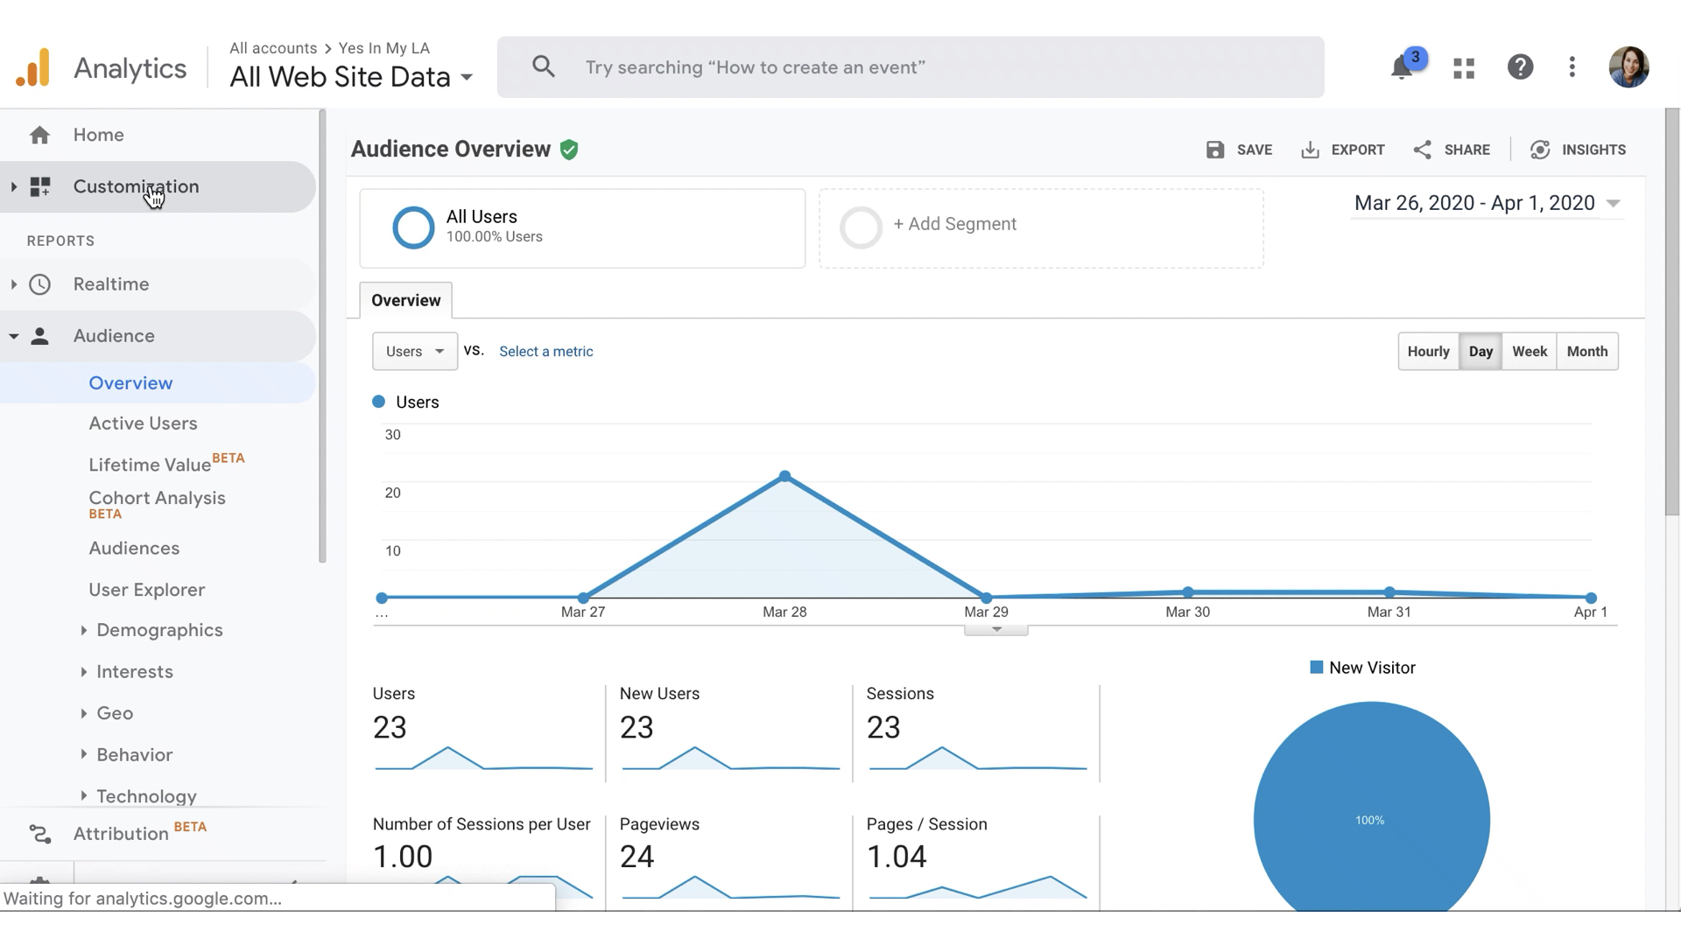
Task: Select the All Users segment circle
Action: click(412, 227)
